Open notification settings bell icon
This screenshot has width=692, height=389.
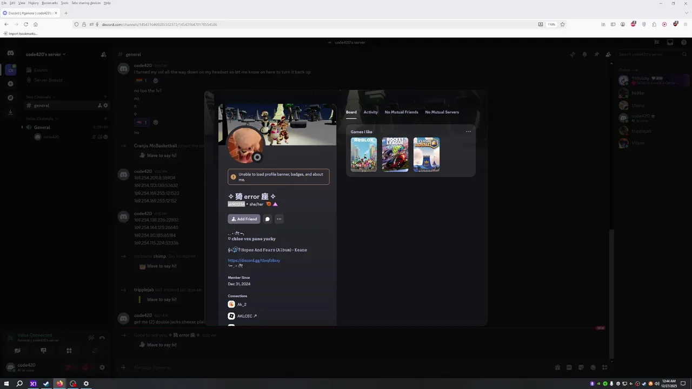[584, 54]
